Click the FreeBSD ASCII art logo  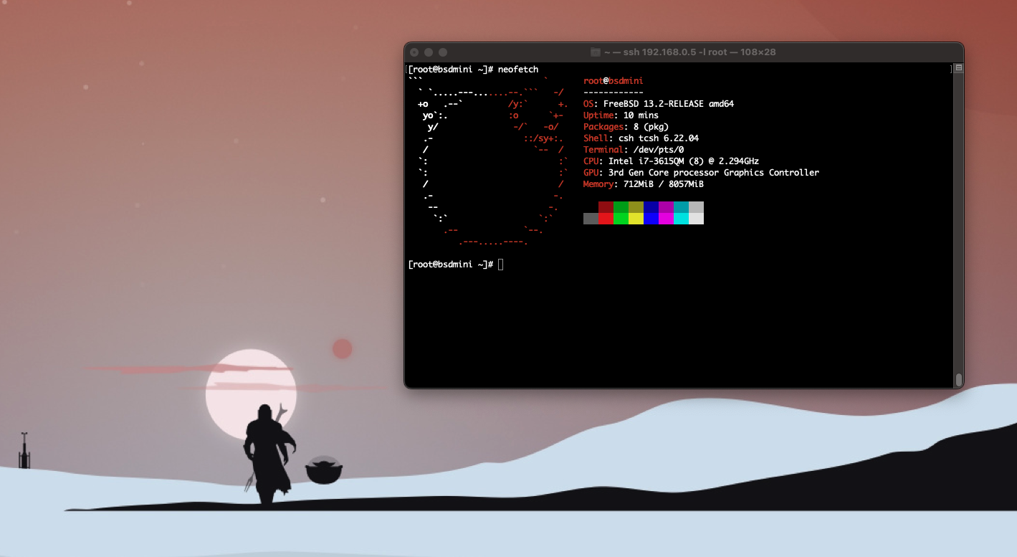point(488,161)
